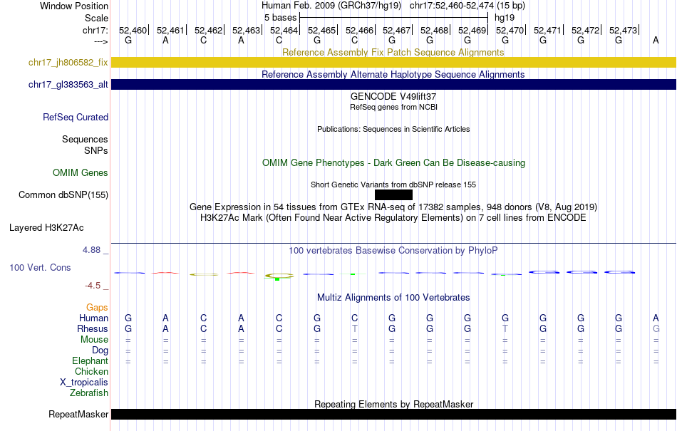The width and height of the screenshot is (677, 431).
Task: Click the SNPs track label
Action: click(96, 150)
